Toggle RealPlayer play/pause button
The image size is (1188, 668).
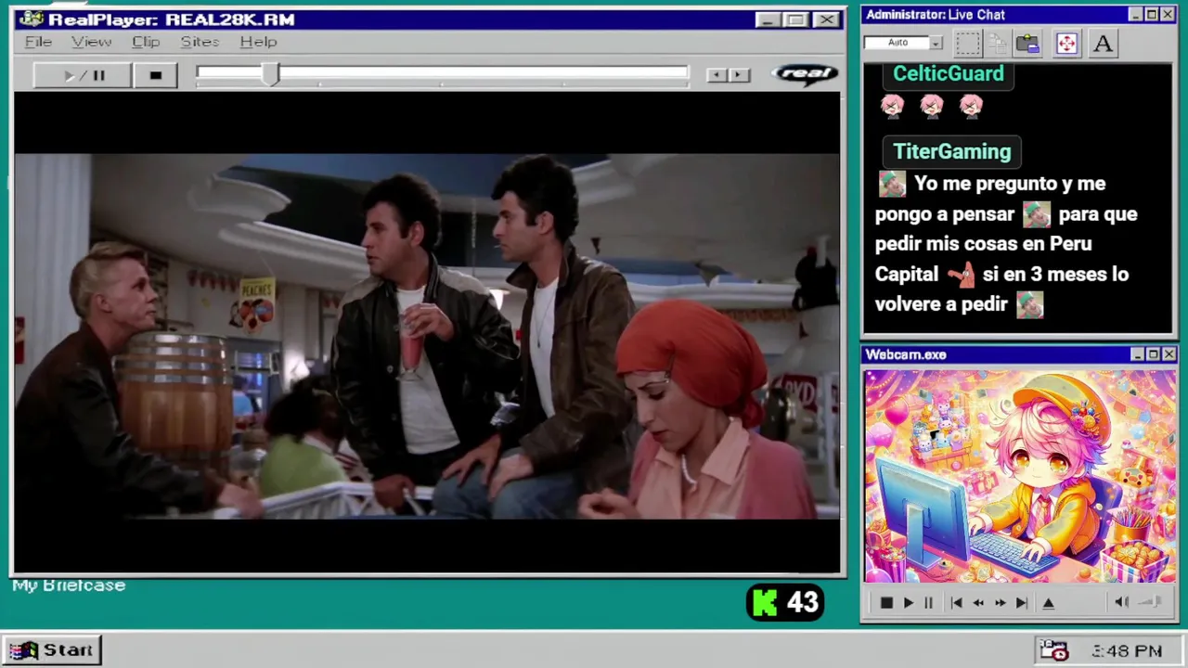83,75
